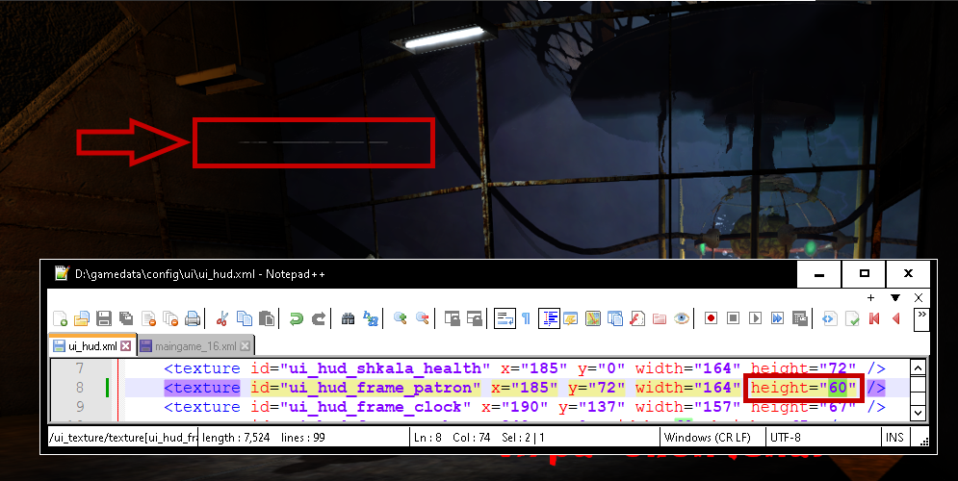Close the ui_hud.xml tab

[x=125, y=346]
